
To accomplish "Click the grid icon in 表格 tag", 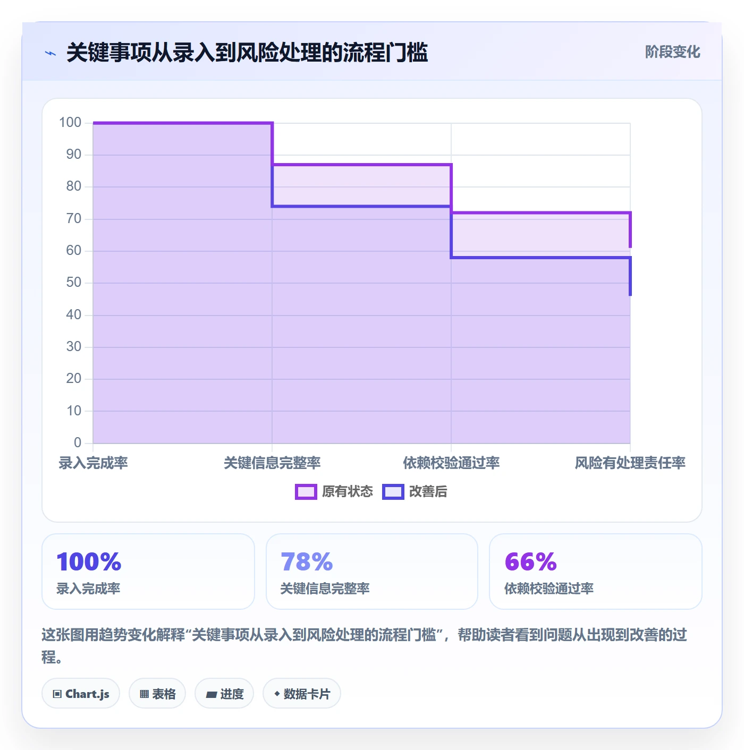I will (x=144, y=694).
